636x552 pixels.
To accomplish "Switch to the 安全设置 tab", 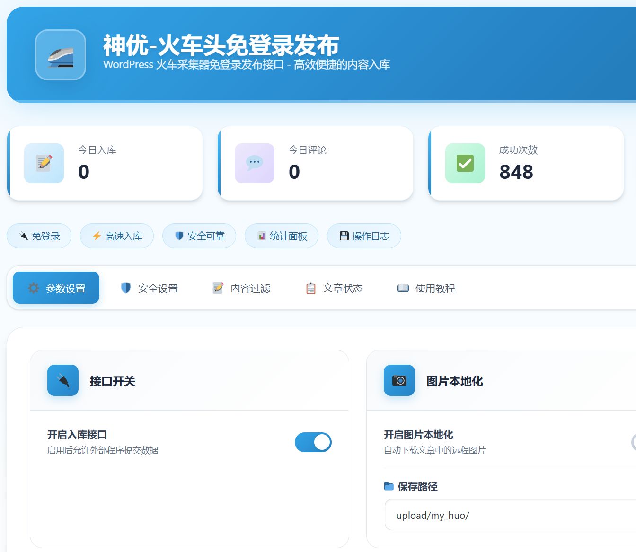I will pos(149,288).
